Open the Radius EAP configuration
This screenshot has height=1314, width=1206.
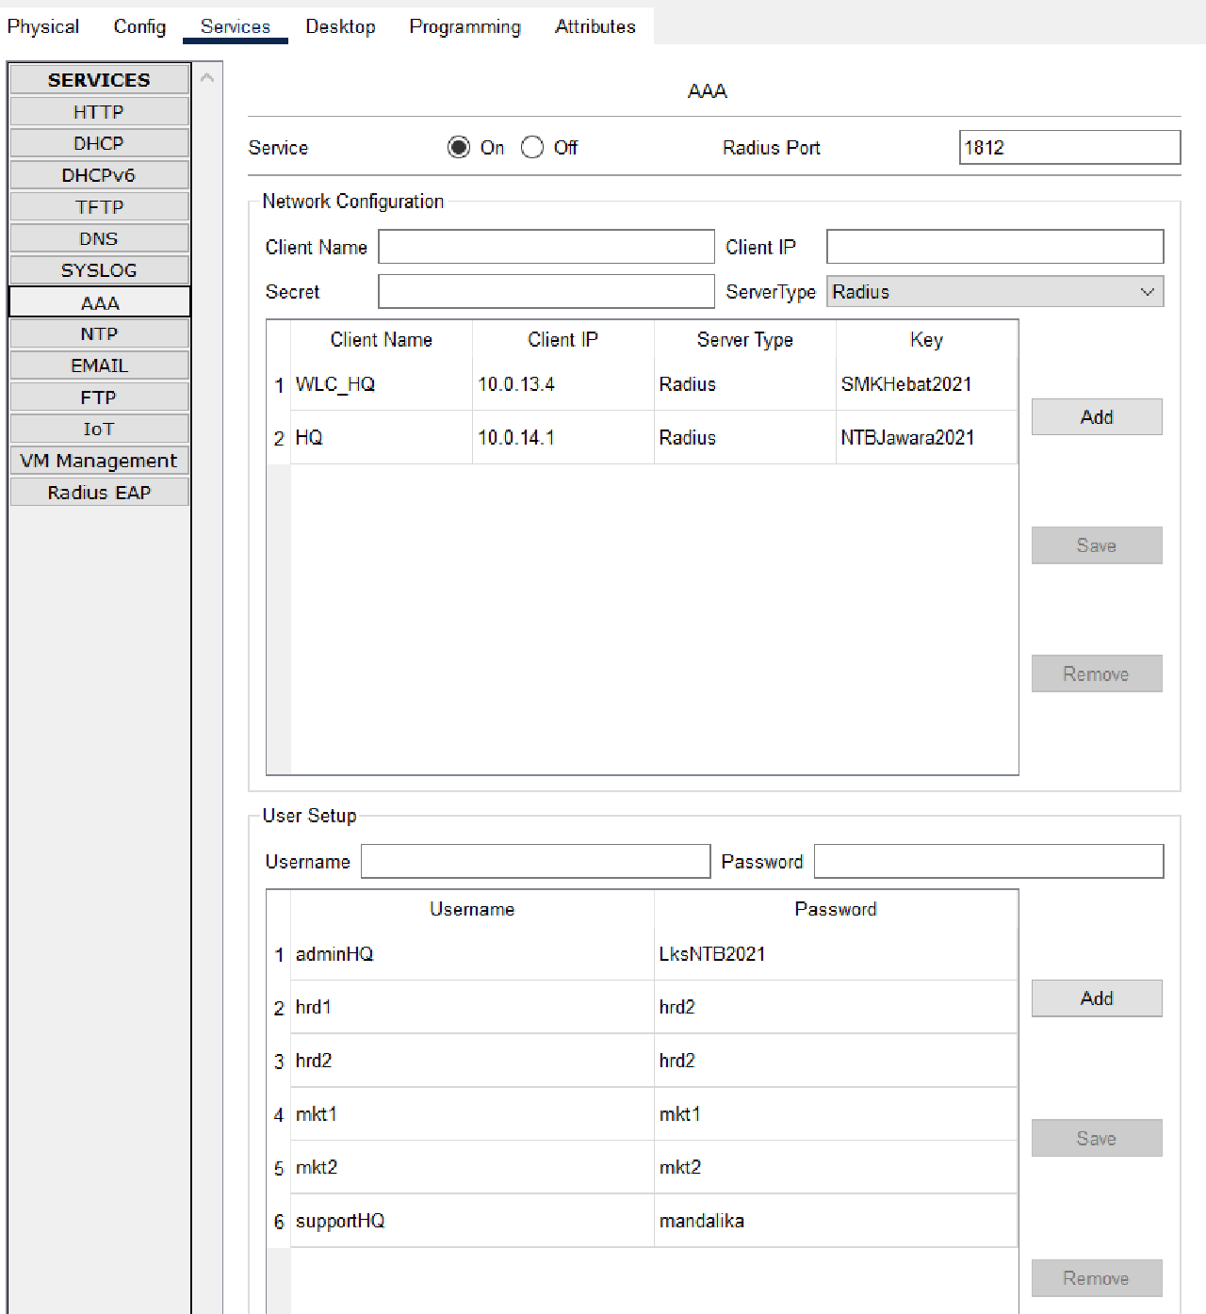pyautogui.click(x=98, y=491)
